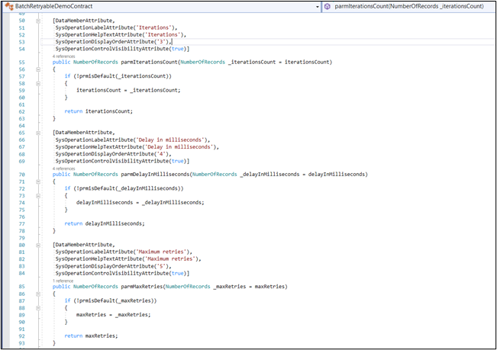This screenshot has width=497, height=350.
Task: Click 'iterationsCount = _iterationsCount;' on line 59
Action: point(128,90)
